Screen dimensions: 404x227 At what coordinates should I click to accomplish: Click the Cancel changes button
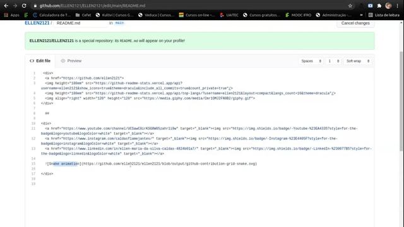(x=355, y=23)
